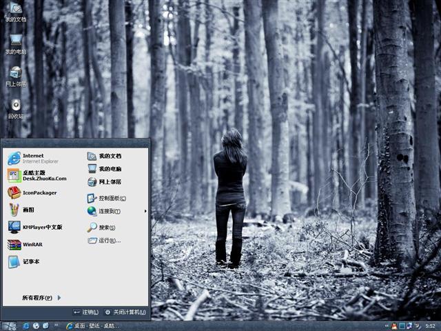Image resolution: width=441 pixels, height=331 pixels.
Task: Click the 5:52 taskbar clock
Action: click(x=430, y=326)
